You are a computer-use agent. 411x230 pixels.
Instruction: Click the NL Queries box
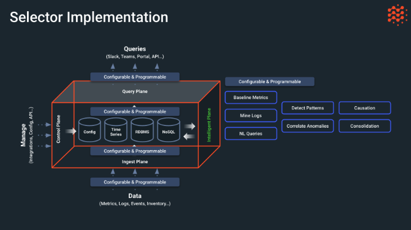(251, 133)
